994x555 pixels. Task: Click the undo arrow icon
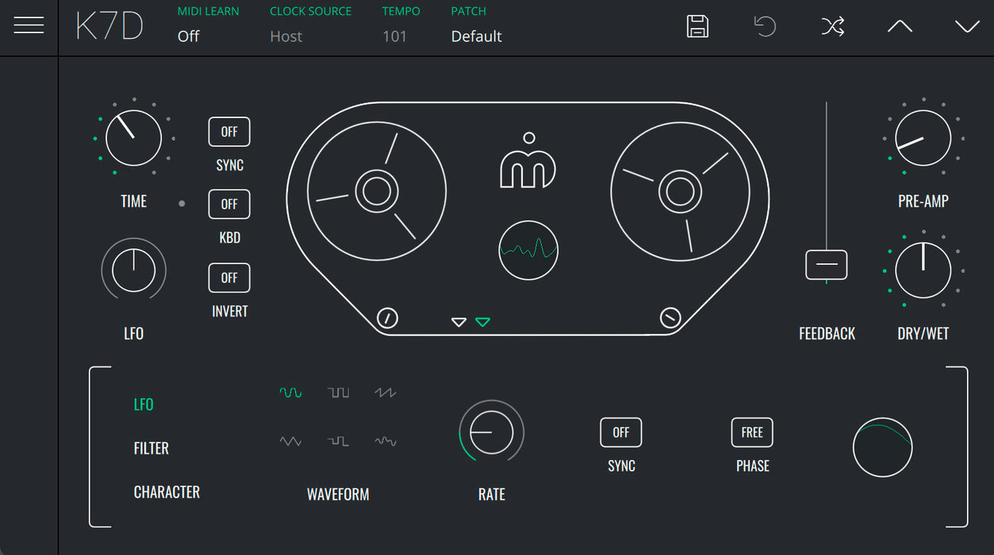tap(765, 26)
